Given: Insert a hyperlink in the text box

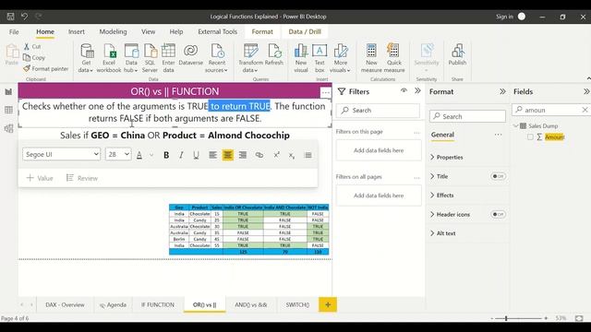Looking at the screenshot, I should (x=259, y=155).
